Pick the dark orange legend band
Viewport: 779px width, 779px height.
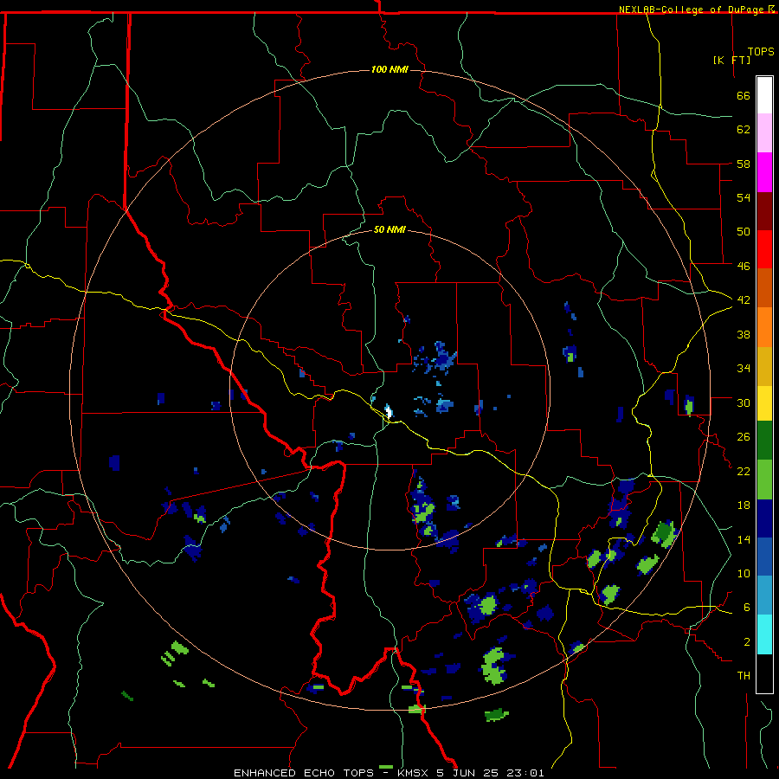(x=764, y=288)
